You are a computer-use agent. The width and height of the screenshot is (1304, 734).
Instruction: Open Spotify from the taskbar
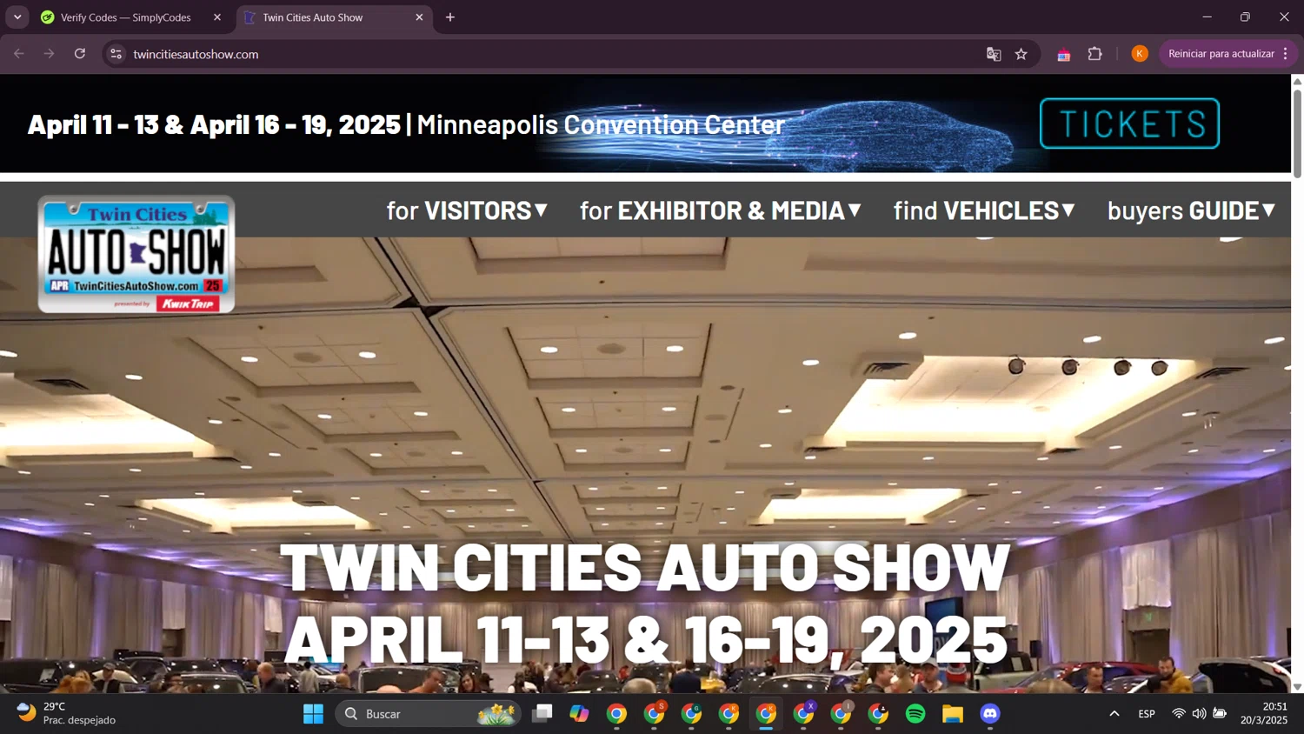coord(915,714)
